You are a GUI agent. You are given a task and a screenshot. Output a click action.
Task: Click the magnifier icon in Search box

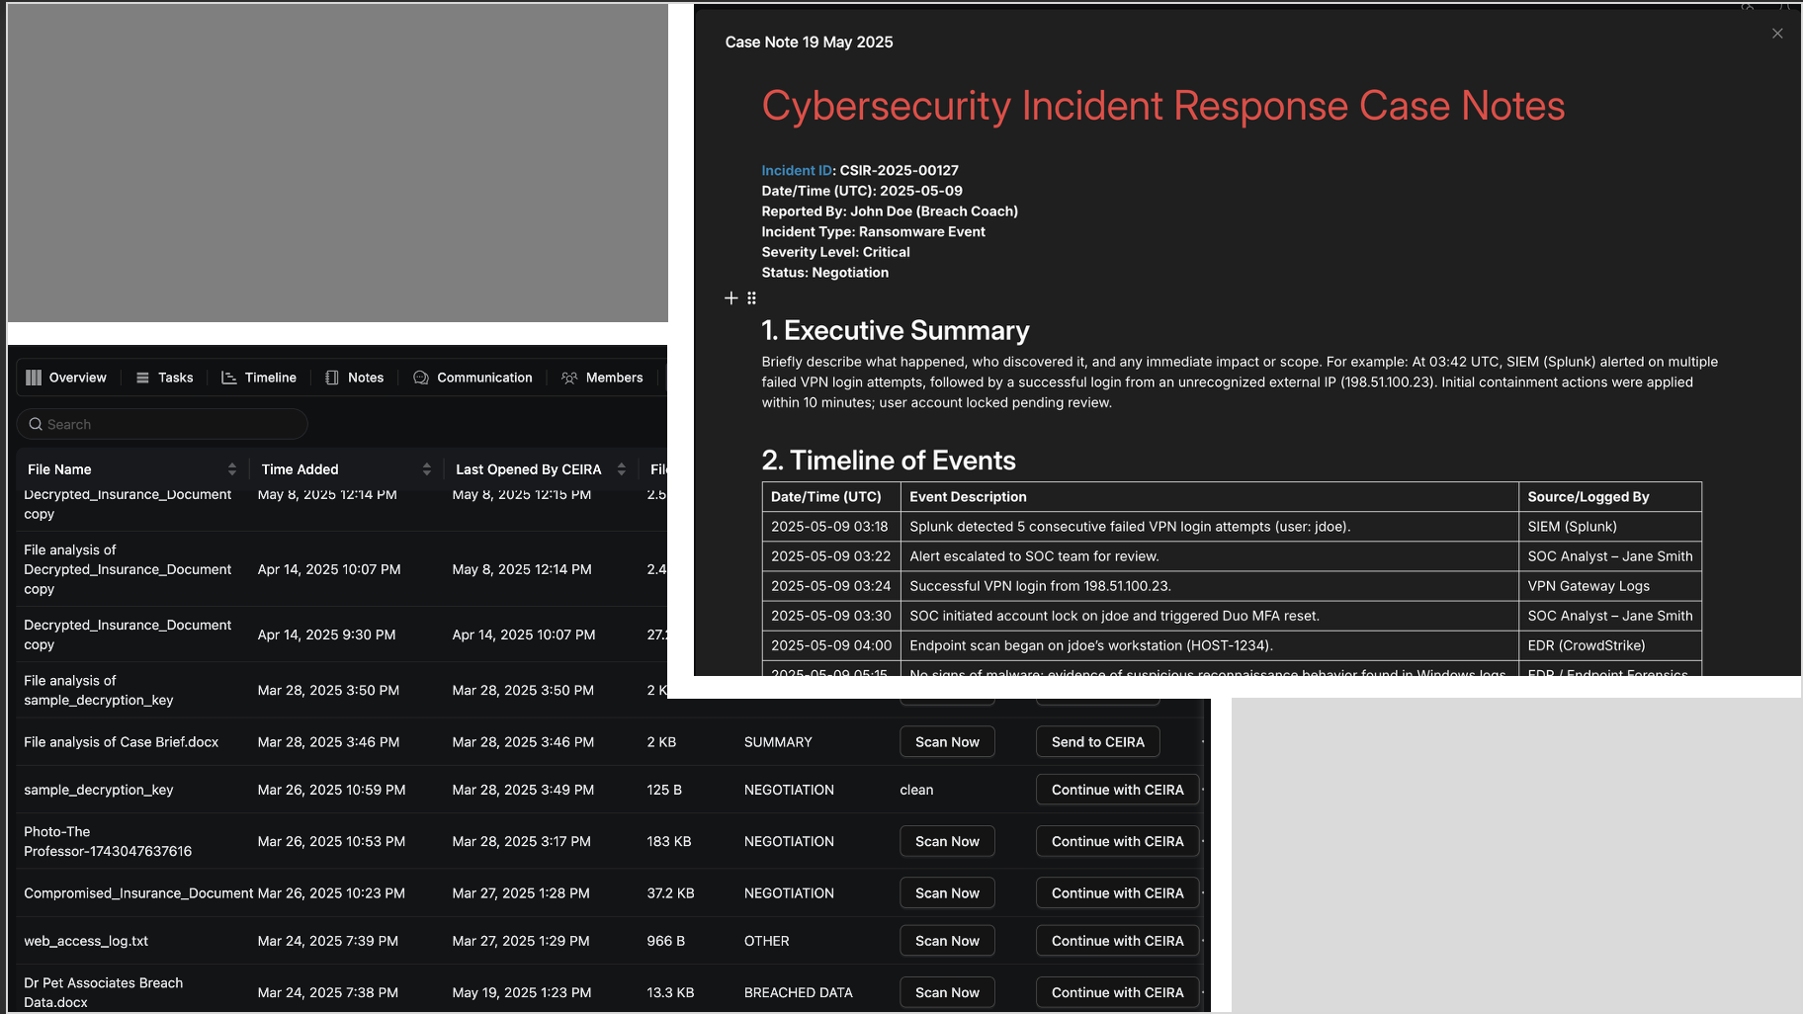pyautogui.click(x=36, y=424)
